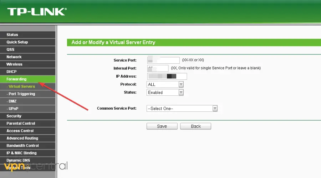The width and height of the screenshot is (321, 178).
Task: Click into the Service Port field
Action: (x=163, y=60)
